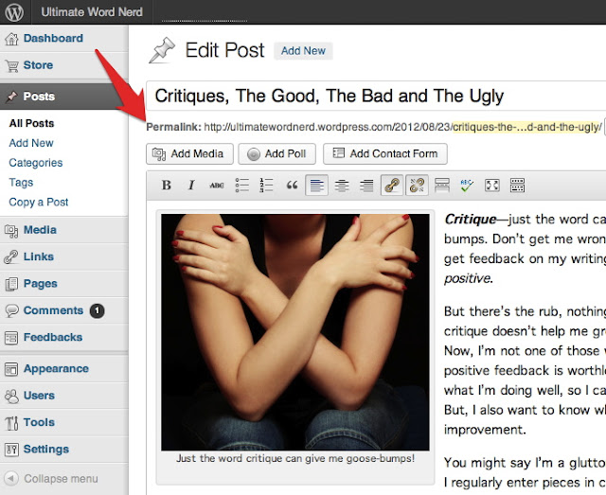Click the WordPress logo icon
606x495 pixels.
[x=14, y=12]
